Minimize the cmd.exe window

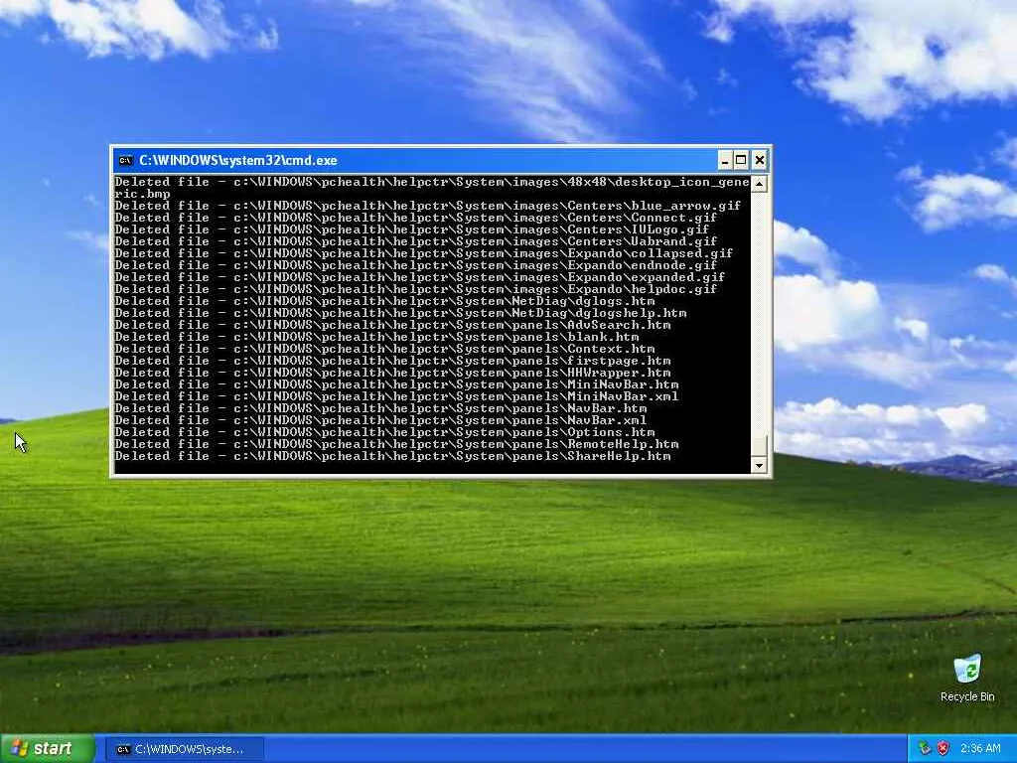click(725, 160)
